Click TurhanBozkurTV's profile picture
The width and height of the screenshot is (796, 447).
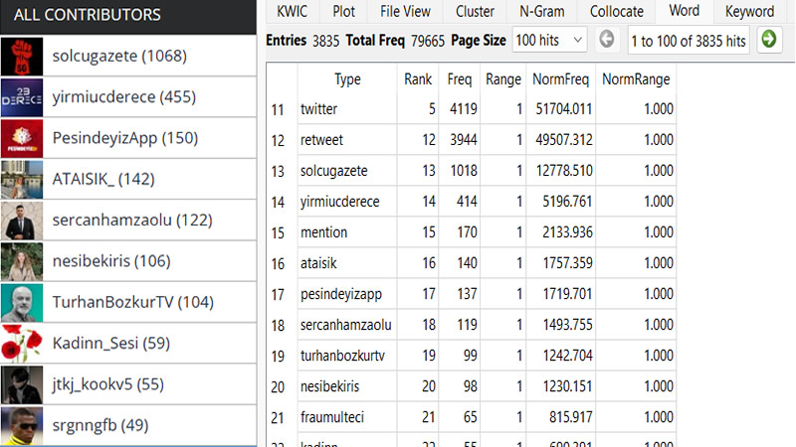coord(21,302)
